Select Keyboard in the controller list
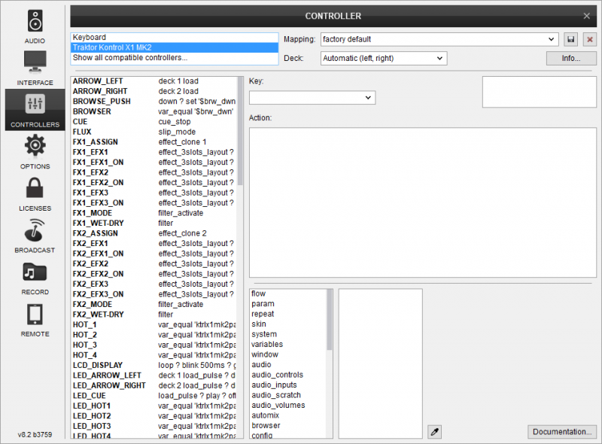Screen dimensions: 602x444 pyautogui.click(x=174, y=37)
